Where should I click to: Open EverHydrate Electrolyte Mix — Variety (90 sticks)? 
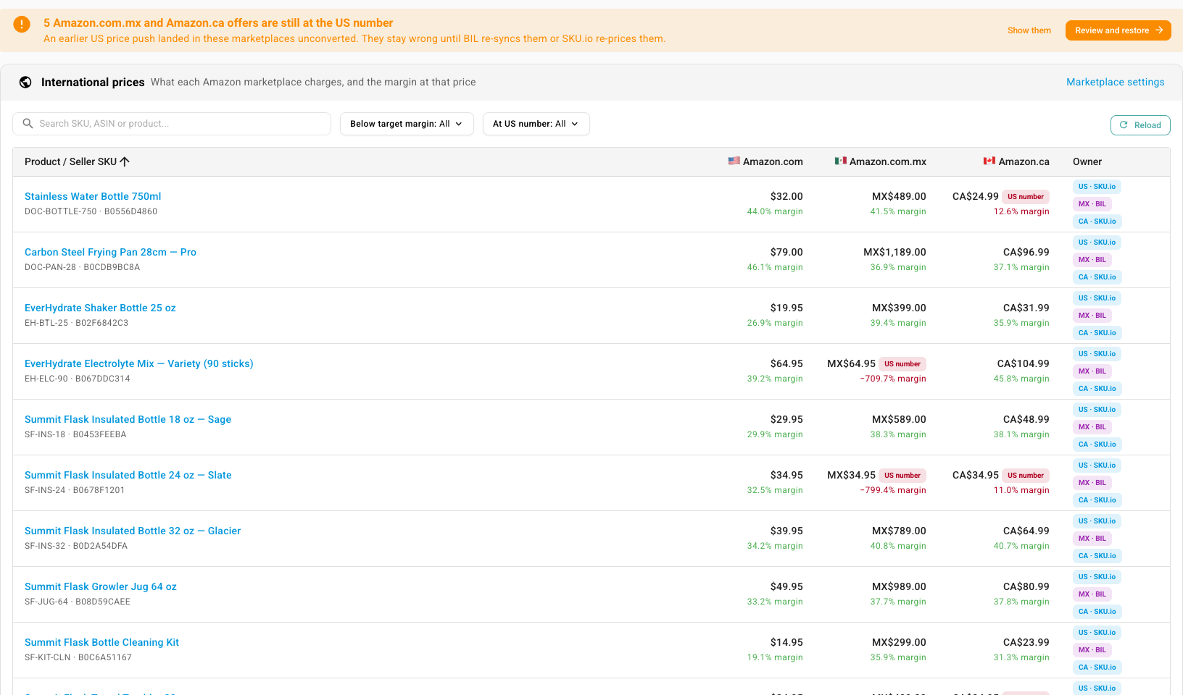coord(139,363)
